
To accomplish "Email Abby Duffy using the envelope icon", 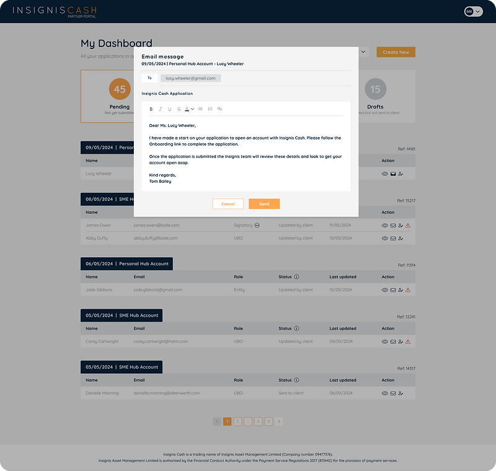I will (x=393, y=239).
